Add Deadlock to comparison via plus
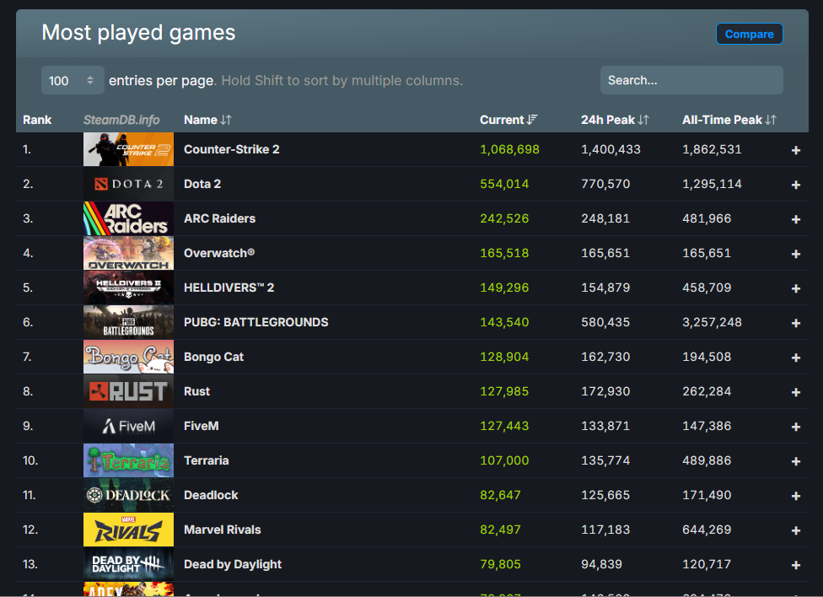 796,496
